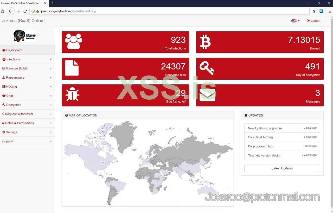Screen dimensions: 333x213
Task: Click the gear icon beside Settings
Action: click(4, 132)
